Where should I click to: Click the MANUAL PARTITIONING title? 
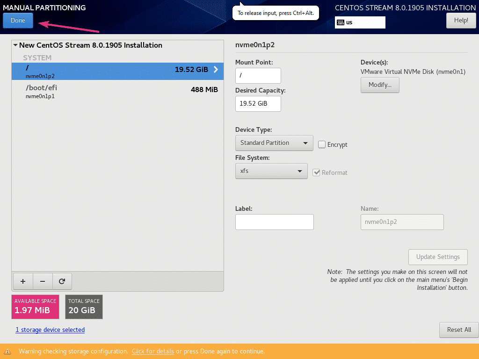44,7
